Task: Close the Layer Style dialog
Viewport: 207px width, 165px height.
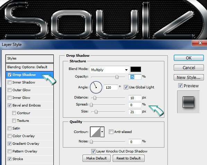Action: pyautogui.click(x=200, y=43)
